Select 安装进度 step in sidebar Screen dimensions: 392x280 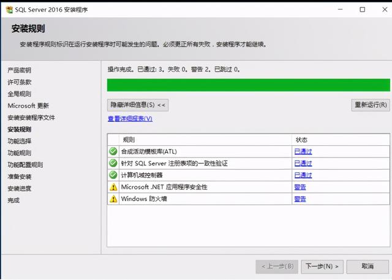point(19,189)
